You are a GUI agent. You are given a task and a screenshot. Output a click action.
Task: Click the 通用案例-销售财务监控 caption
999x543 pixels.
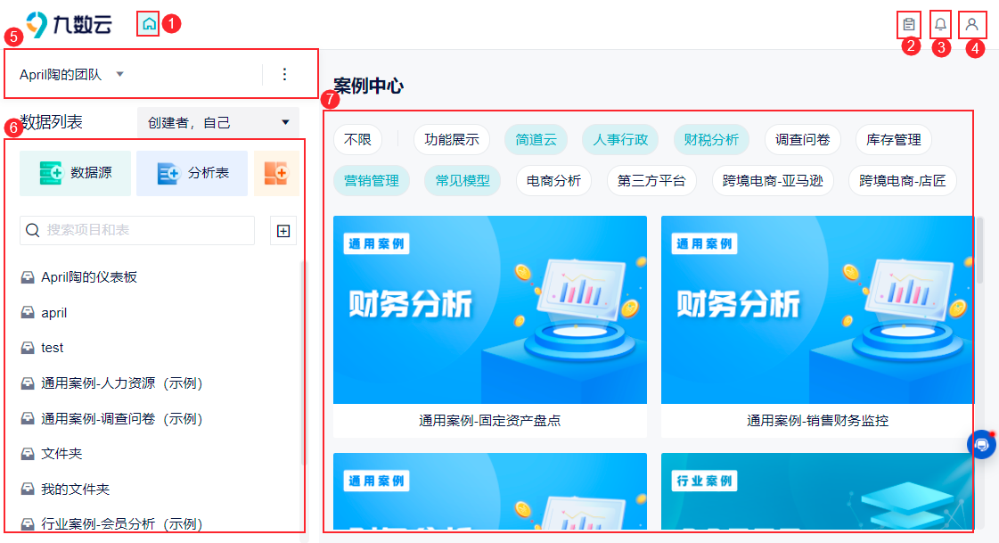click(x=817, y=421)
